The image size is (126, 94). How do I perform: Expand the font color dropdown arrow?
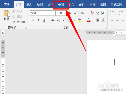tap(93, 20)
